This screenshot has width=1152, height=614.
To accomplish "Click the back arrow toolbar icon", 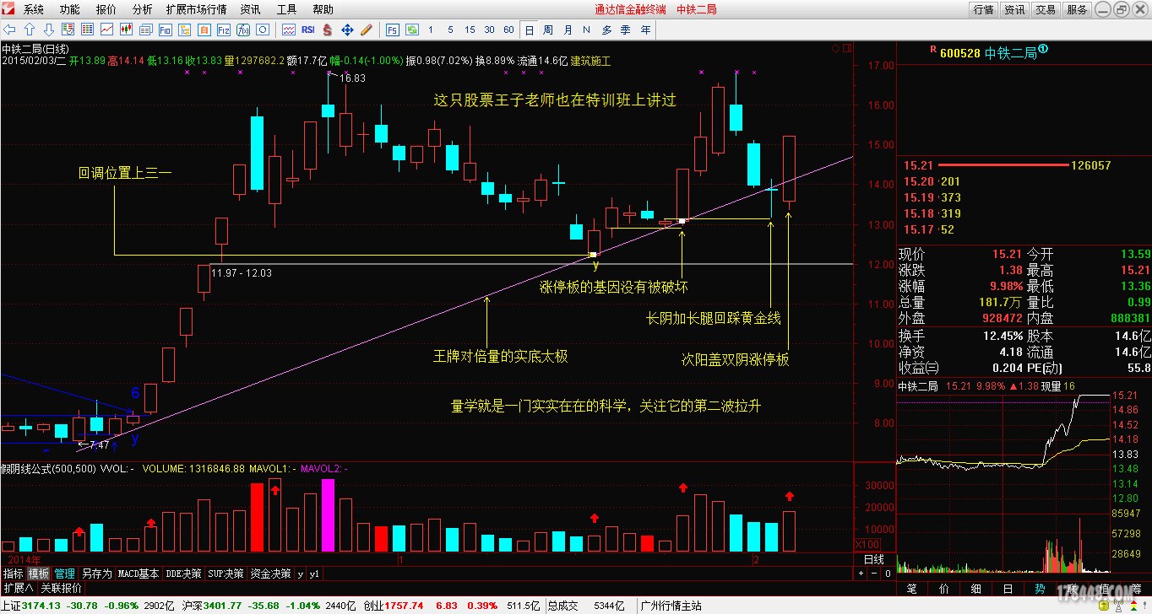I will (x=9, y=30).
